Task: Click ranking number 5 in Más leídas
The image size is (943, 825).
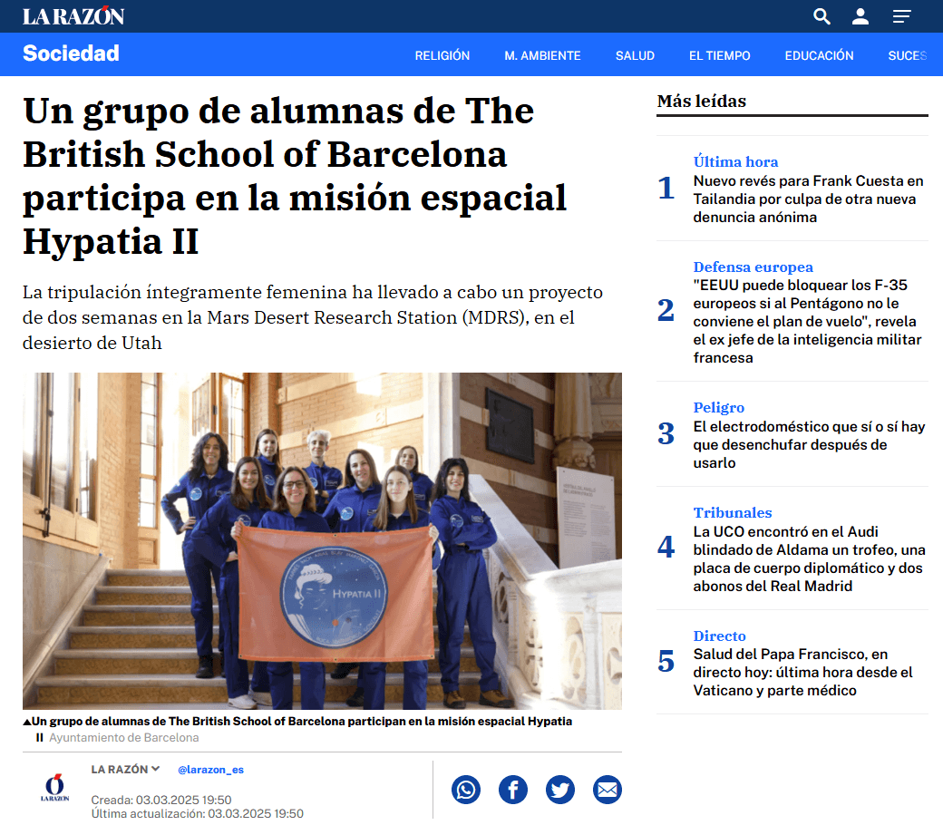Action: coord(666,662)
